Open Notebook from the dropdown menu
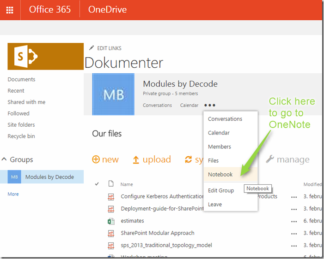324x259 pixels. pos(231,174)
